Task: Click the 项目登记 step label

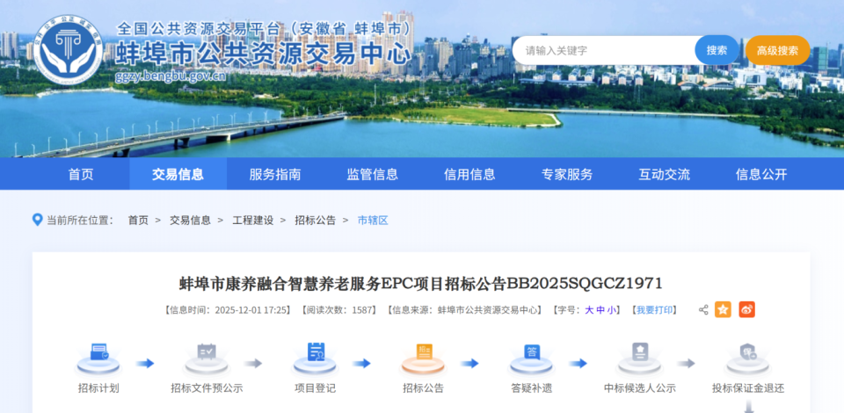Action: pyautogui.click(x=315, y=388)
